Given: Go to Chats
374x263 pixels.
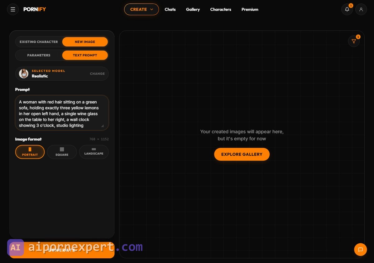Looking at the screenshot, I should 170,9.
